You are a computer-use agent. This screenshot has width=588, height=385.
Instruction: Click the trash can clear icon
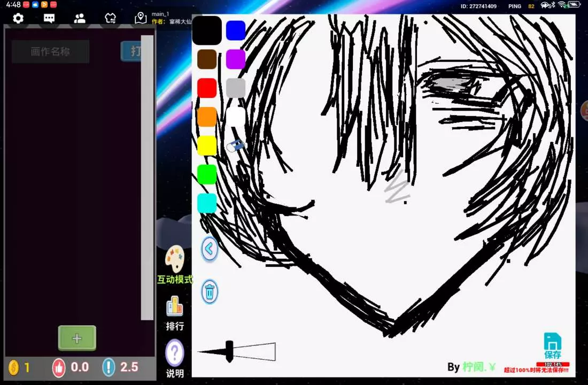[210, 292]
